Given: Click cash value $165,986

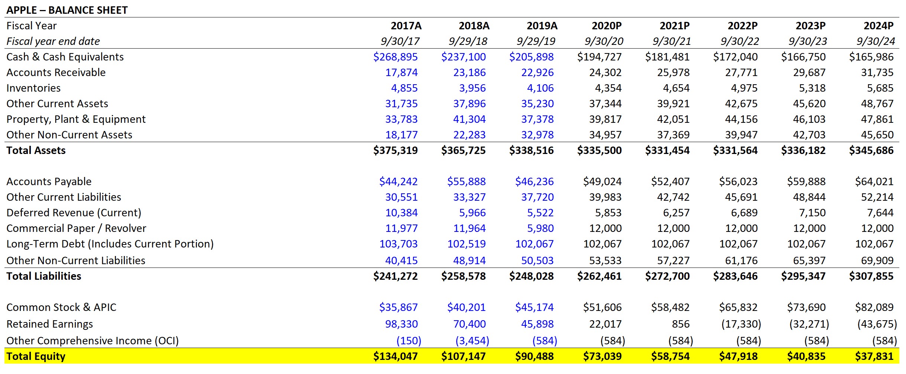Looking at the screenshot, I should point(871,57).
